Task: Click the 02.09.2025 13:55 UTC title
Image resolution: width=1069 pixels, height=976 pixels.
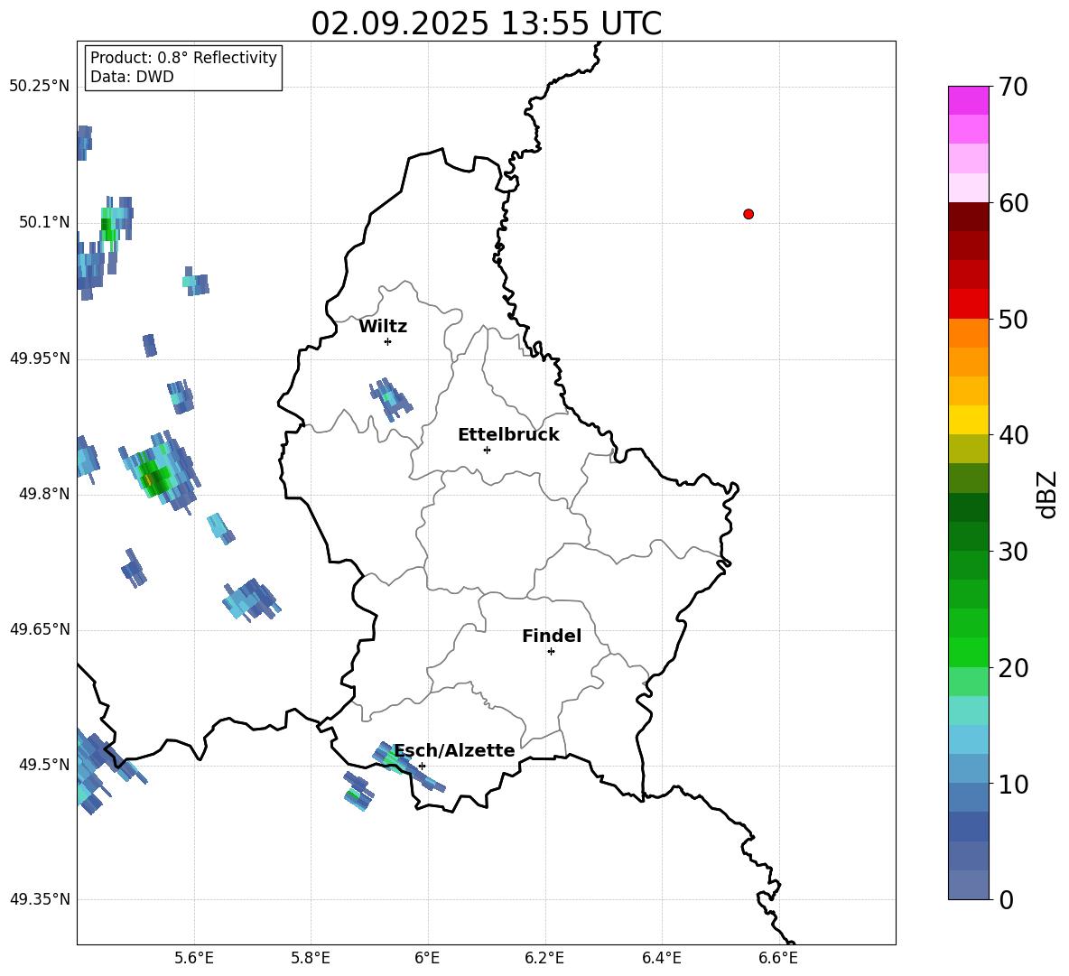Action: [x=486, y=23]
